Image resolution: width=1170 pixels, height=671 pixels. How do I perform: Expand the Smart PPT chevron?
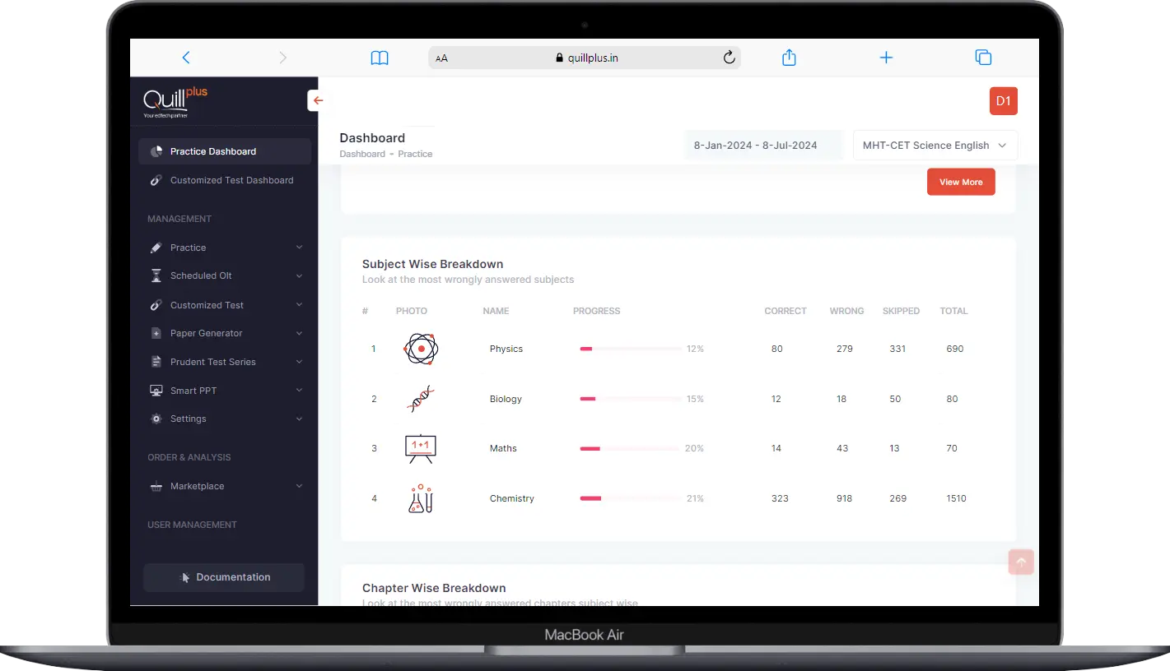coord(299,391)
